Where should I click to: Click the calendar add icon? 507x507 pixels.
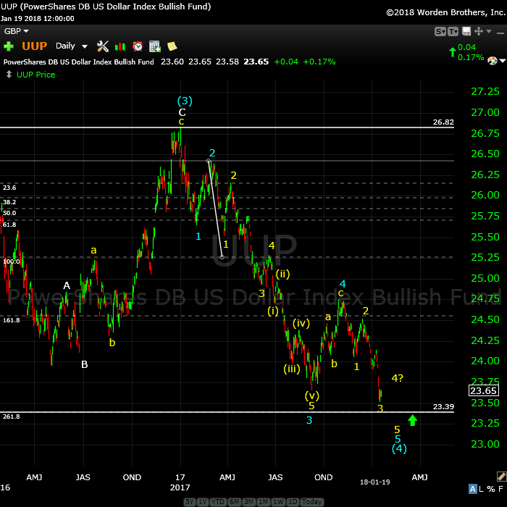(x=155, y=46)
